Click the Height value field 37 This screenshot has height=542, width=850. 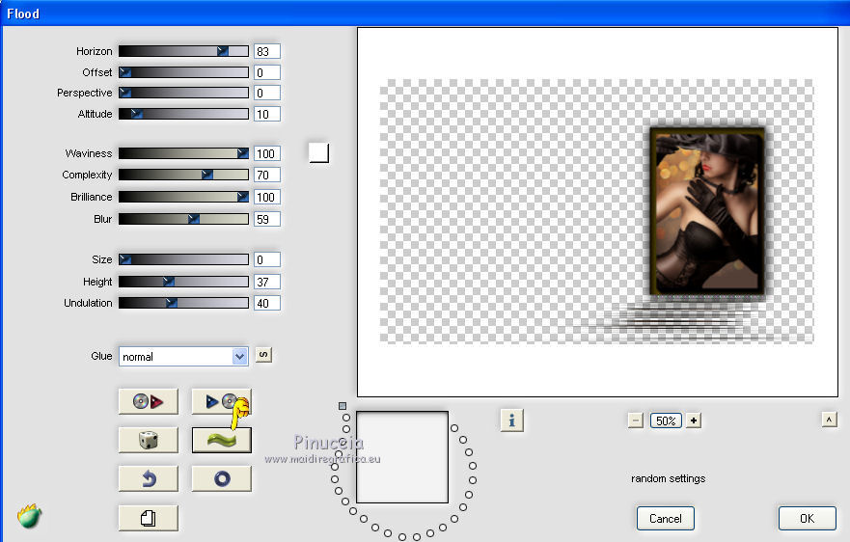click(x=266, y=282)
